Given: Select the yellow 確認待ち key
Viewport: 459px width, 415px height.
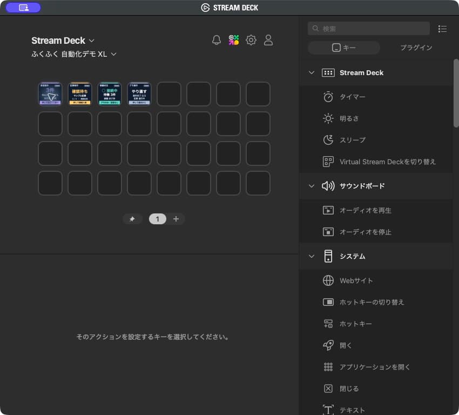Looking at the screenshot, I should [79, 94].
